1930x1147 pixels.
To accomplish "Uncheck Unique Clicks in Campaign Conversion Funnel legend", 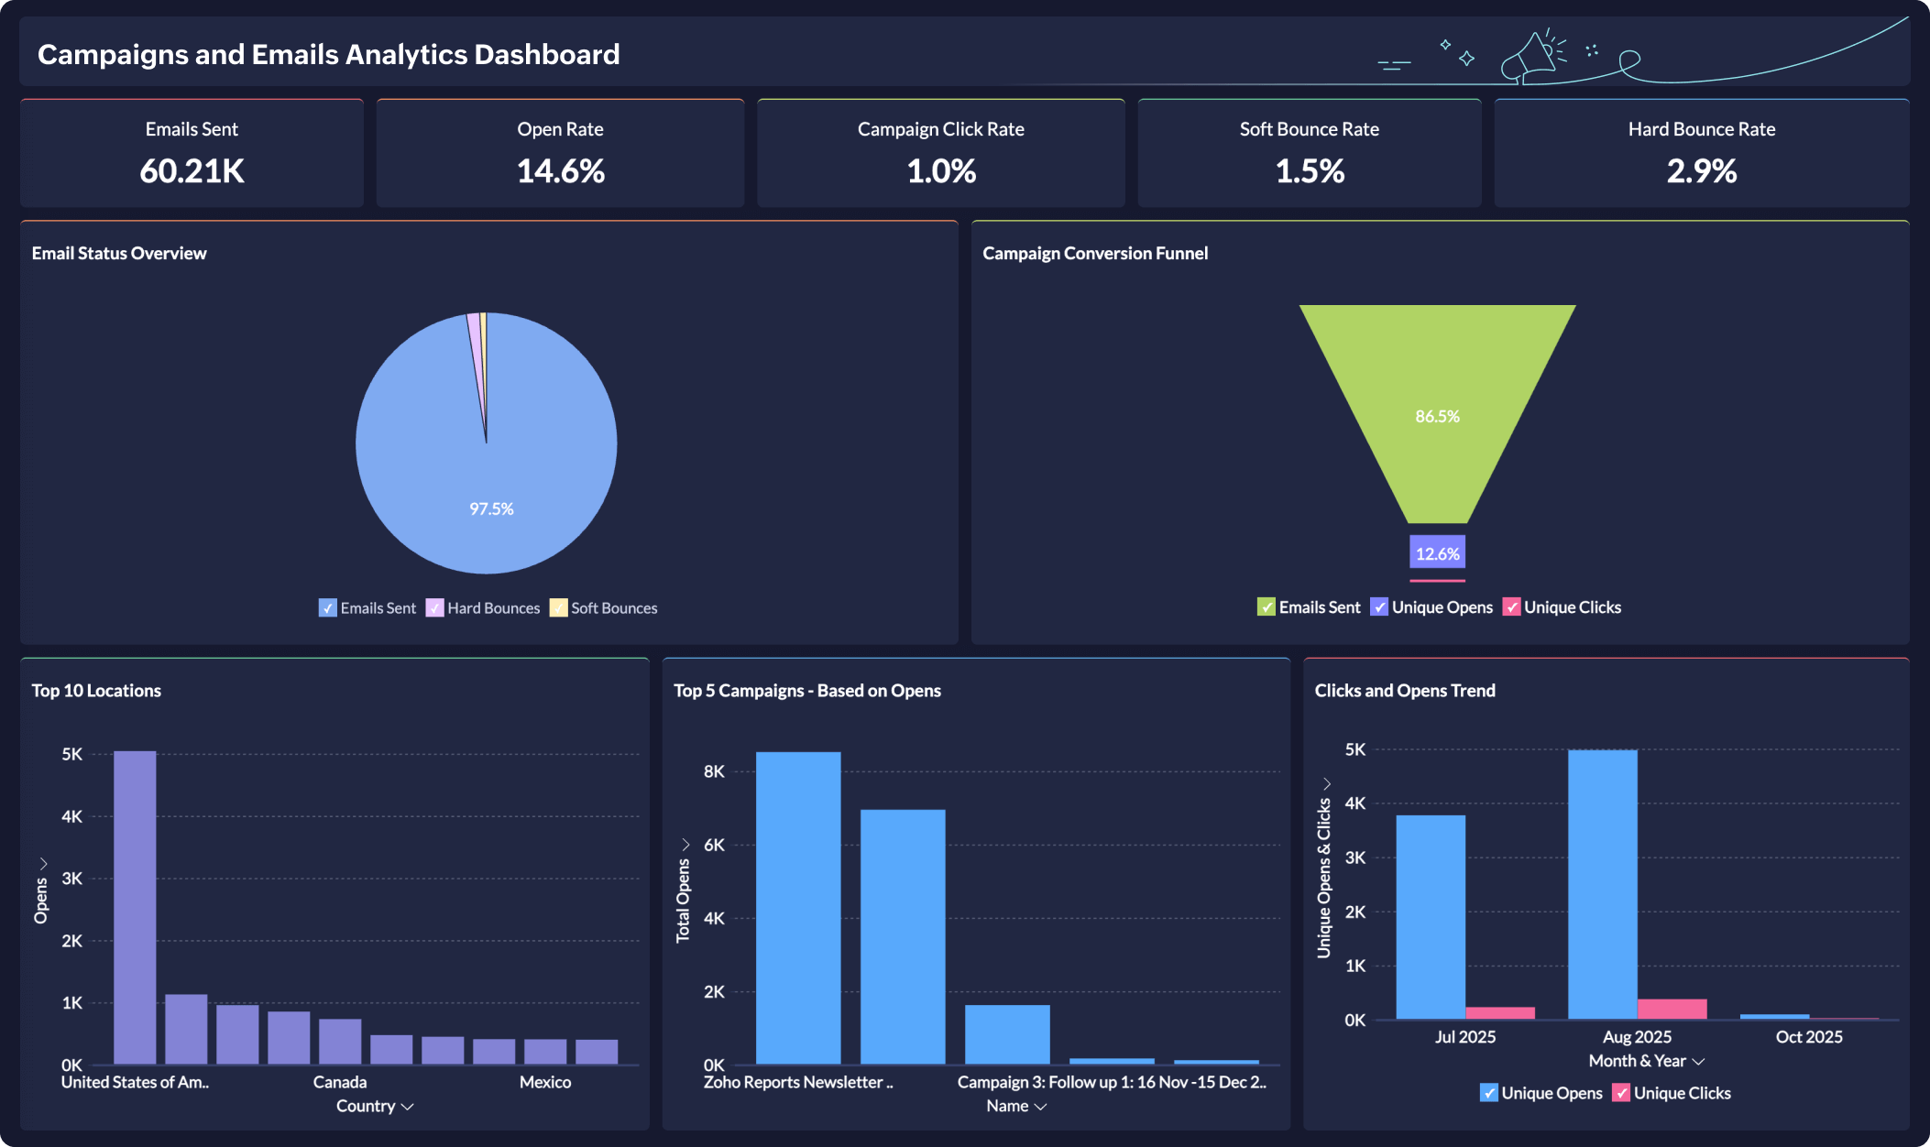I will (x=1514, y=606).
